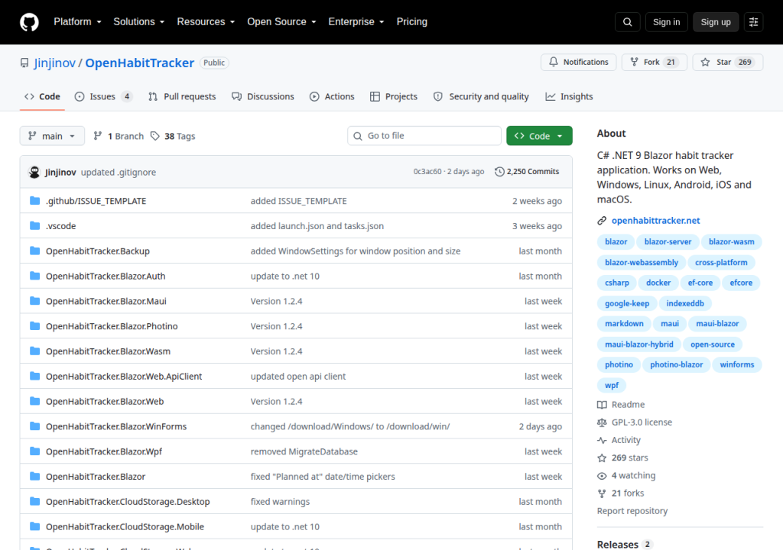Click the Sign in button

pos(666,22)
